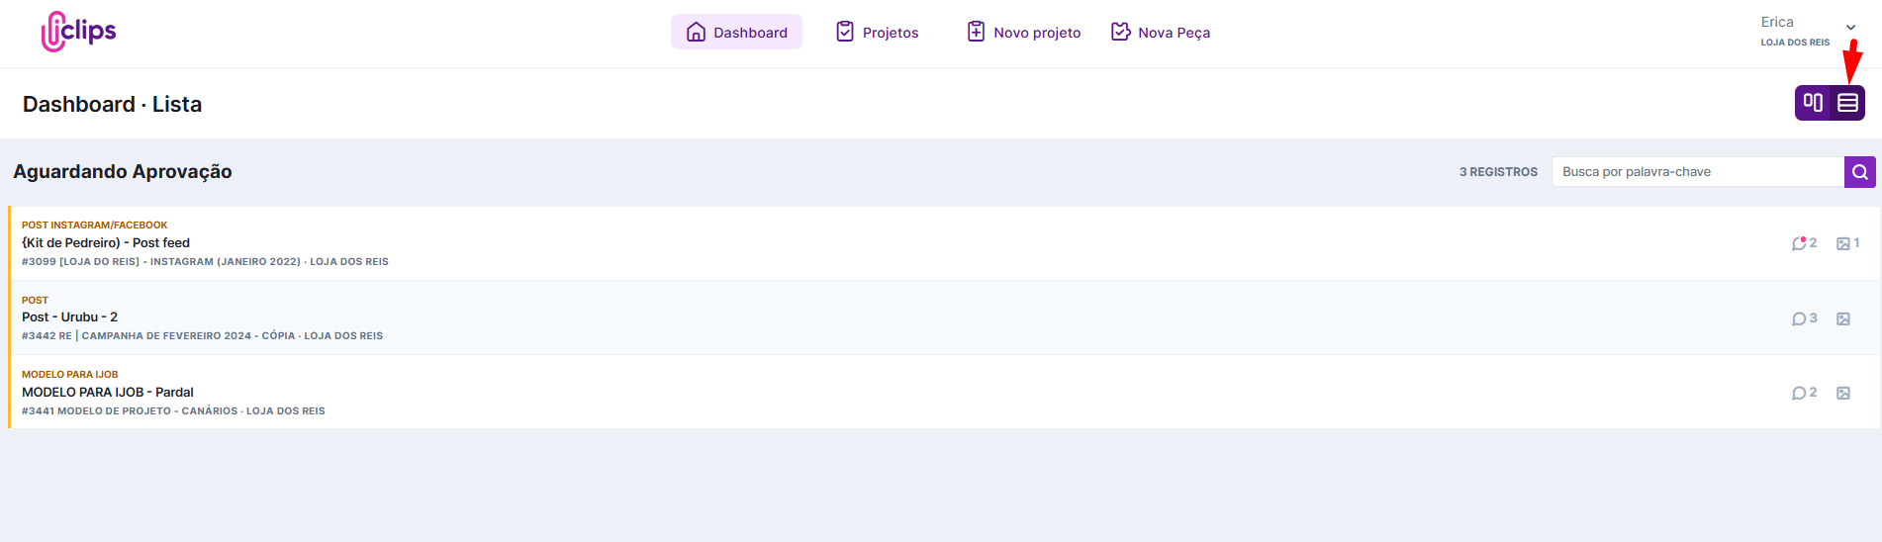Open the {Kit de Pedreiro} - Post feed item

(x=106, y=243)
